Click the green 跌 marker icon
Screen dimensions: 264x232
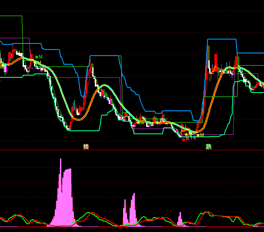coord(209,147)
